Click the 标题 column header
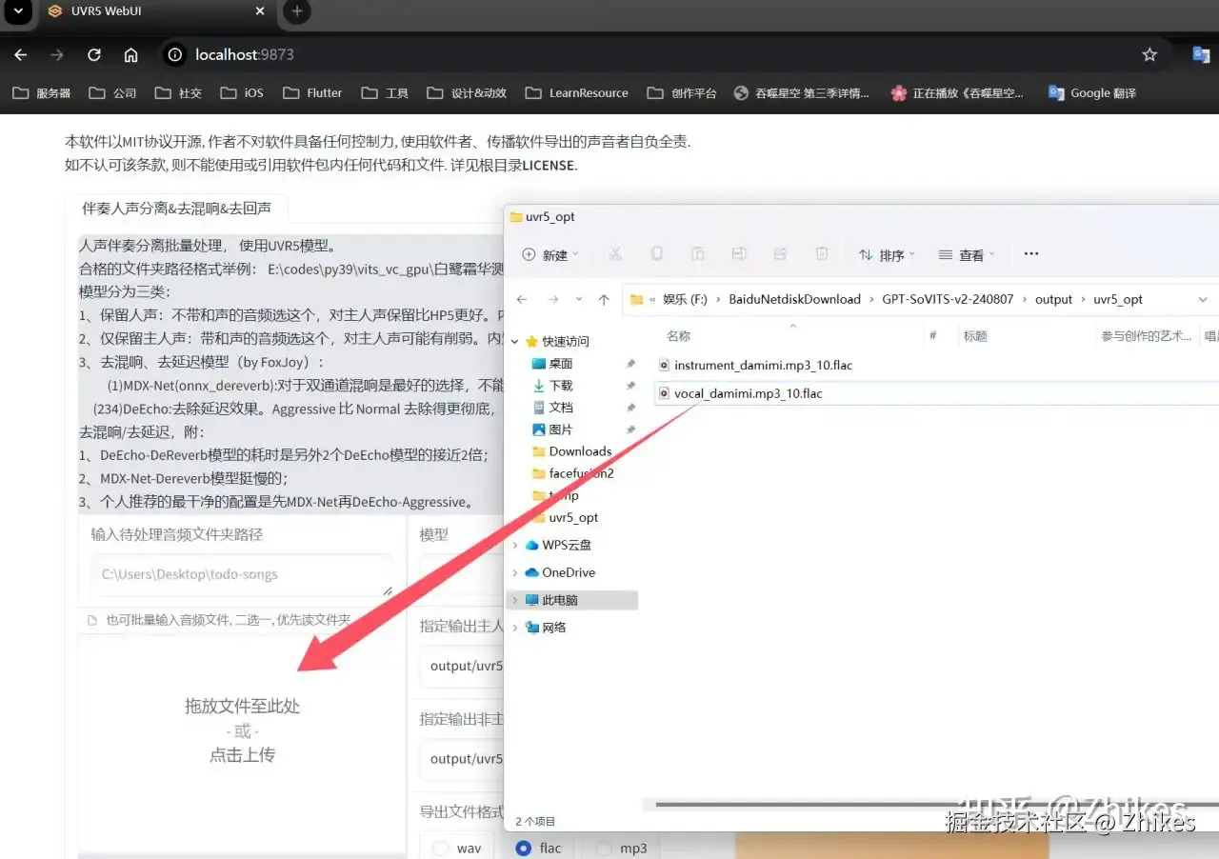The image size is (1219, 859). click(x=975, y=336)
